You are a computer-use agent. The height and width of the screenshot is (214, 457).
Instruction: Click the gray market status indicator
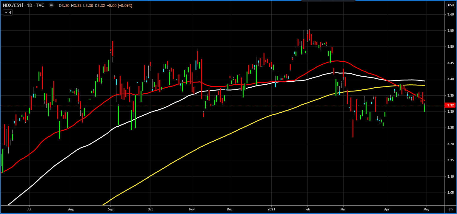click(x=52, y=6)
